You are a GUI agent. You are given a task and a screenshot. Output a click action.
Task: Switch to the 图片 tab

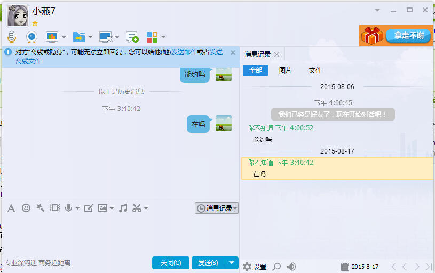click(x=286, y=70)
